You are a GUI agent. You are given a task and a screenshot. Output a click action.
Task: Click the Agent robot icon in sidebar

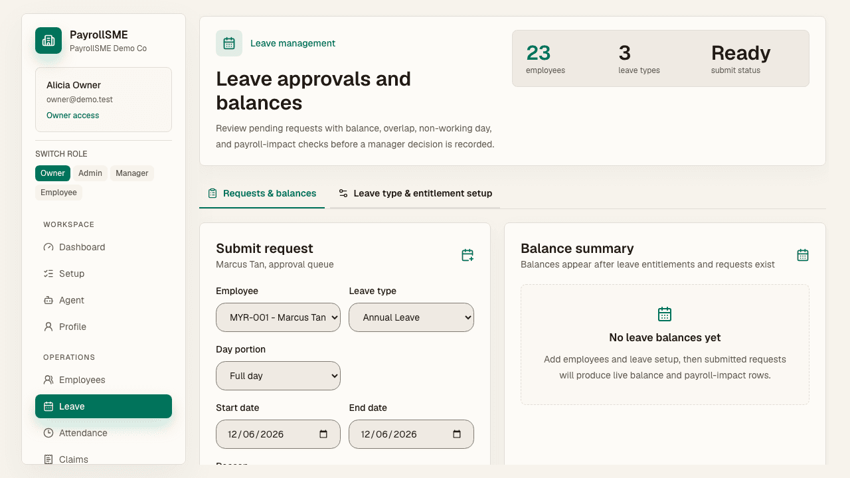[48, 300]
